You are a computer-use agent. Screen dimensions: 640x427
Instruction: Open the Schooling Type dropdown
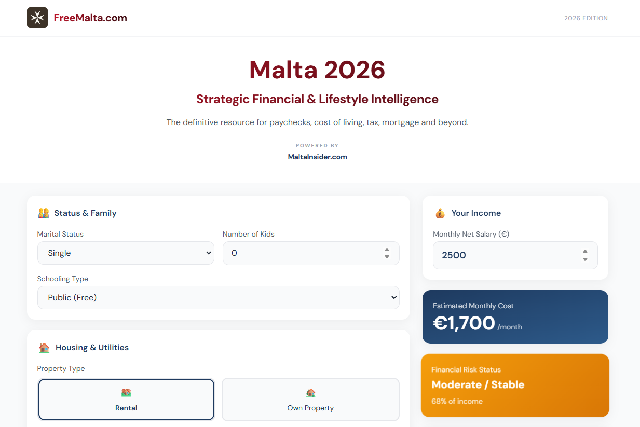coord(218,297)
